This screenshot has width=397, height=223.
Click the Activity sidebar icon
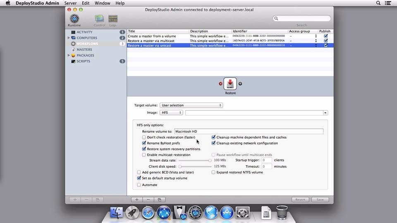tap(73, 32)
